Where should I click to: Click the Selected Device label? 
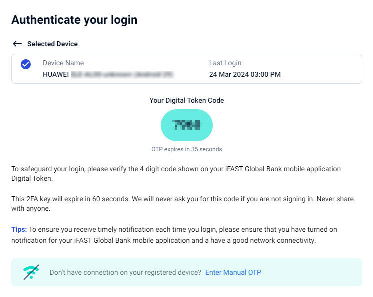[x=52, y=44]
